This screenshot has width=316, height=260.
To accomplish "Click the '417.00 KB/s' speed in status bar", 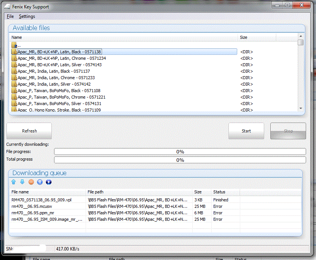I will click(67, 249).
